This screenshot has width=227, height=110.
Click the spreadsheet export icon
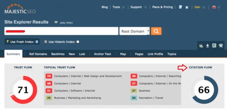coord(214,46)
